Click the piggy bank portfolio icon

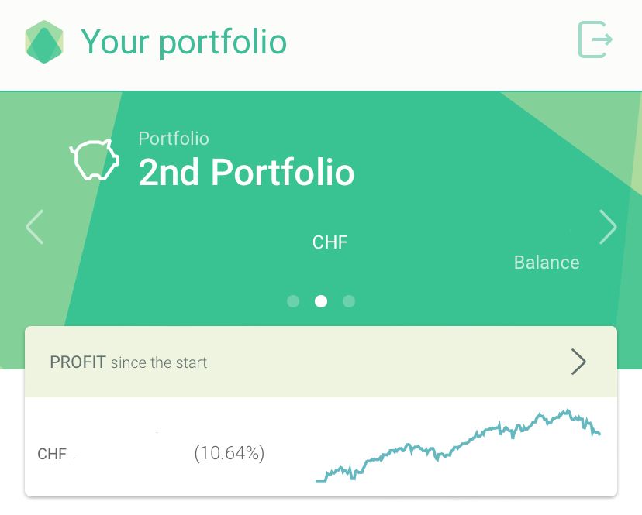(95, 160)
